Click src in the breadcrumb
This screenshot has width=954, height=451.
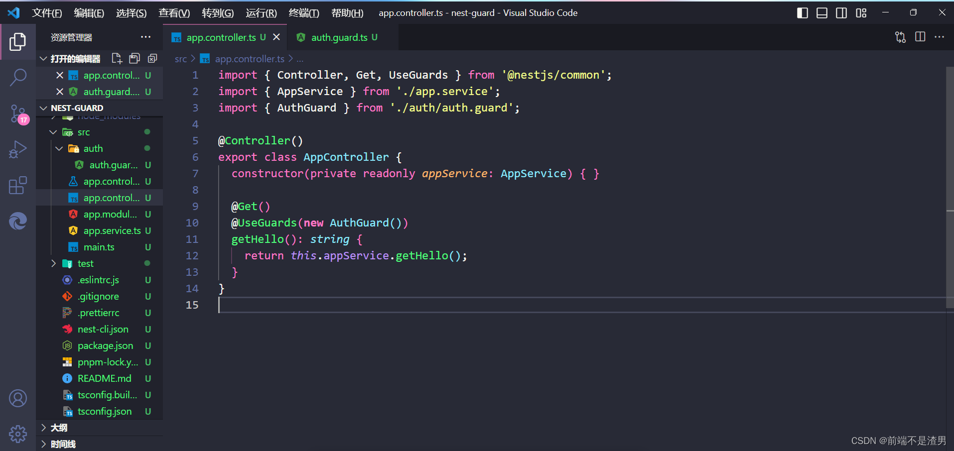click(x=181, y=59)
